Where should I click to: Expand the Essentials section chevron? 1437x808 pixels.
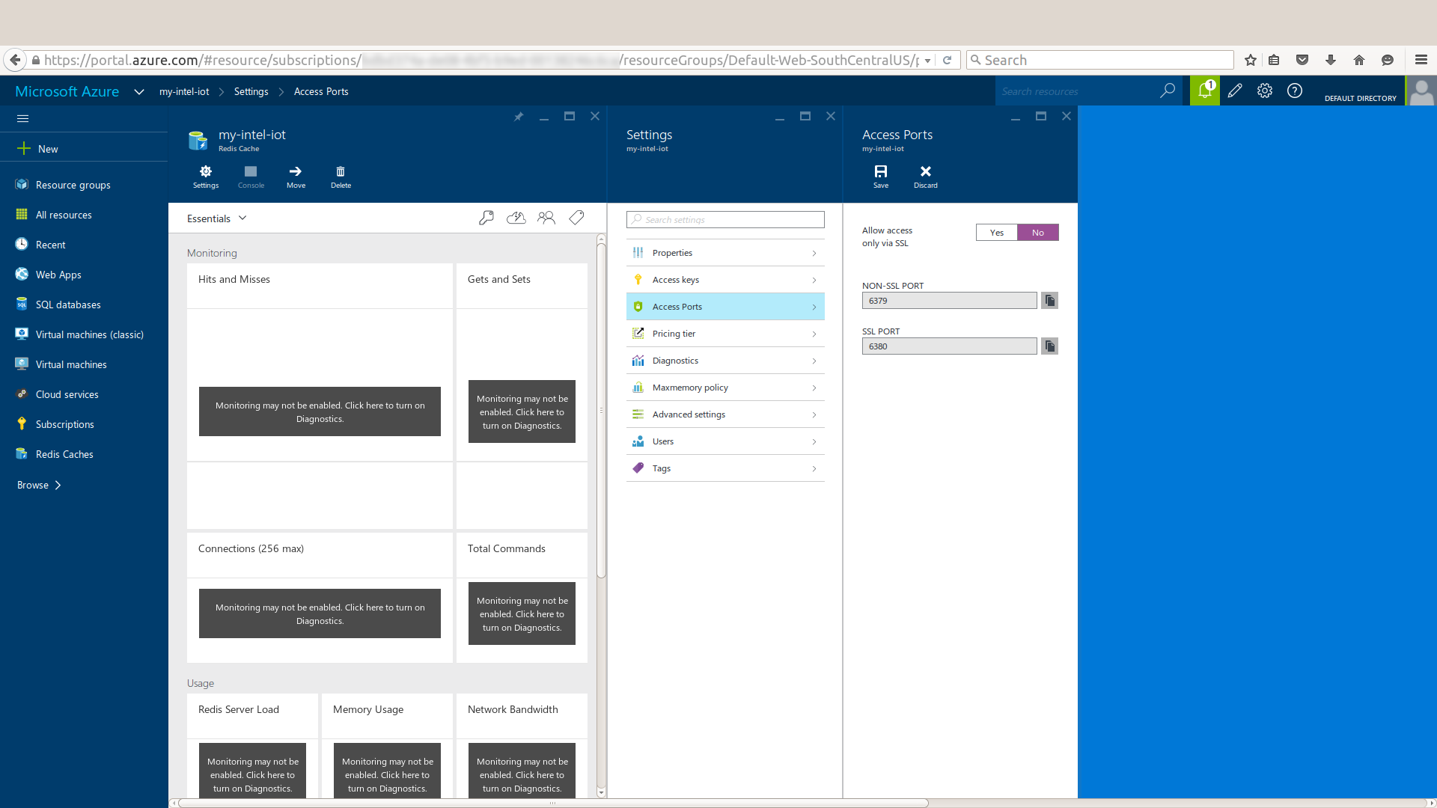pos(242,218)
